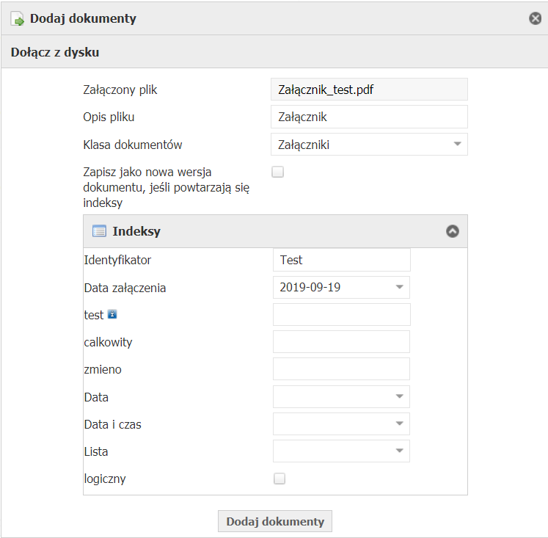548x538 pixels.
Task: Click the Opis pliku text field
Action: (369, 117)
